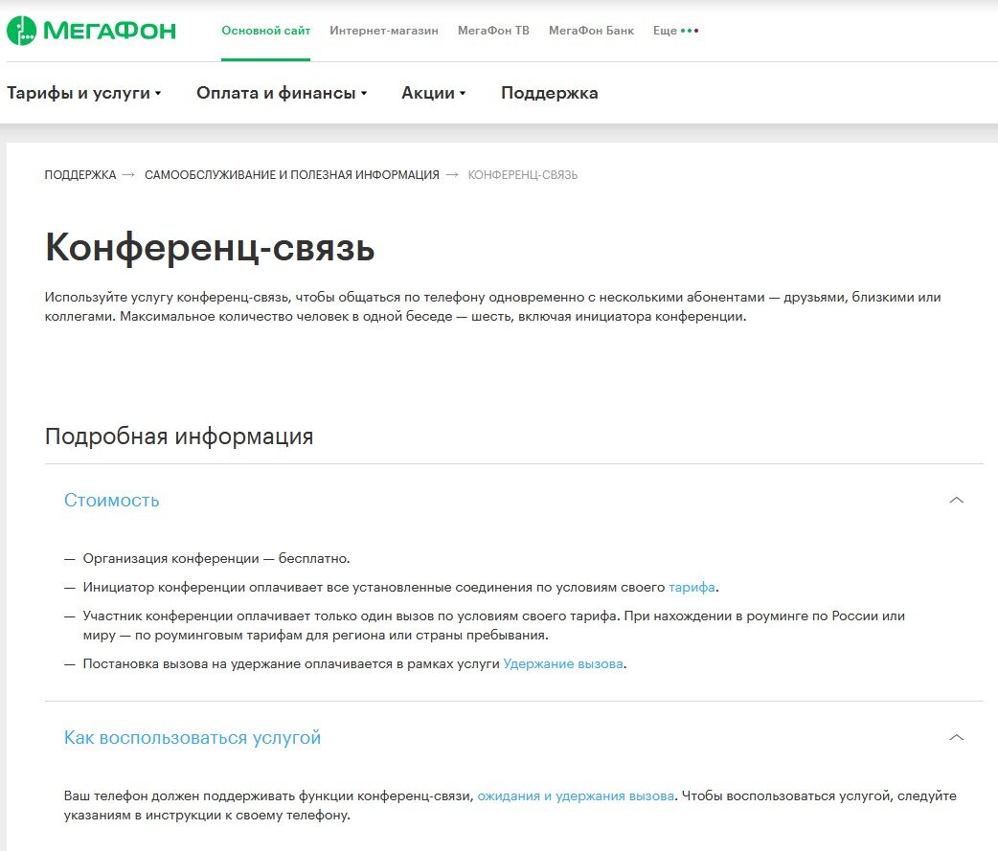Collapse Как воспользоваться услугой heading
Screen dimensions: 998x851
click(193, 737)
